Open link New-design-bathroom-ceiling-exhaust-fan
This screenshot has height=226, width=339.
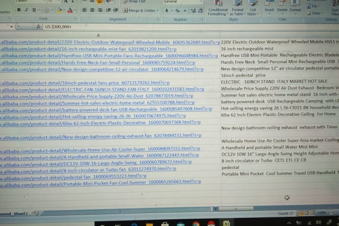(x=101, y=136)
